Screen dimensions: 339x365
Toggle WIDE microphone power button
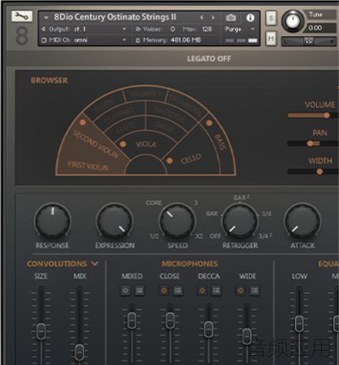240,290
